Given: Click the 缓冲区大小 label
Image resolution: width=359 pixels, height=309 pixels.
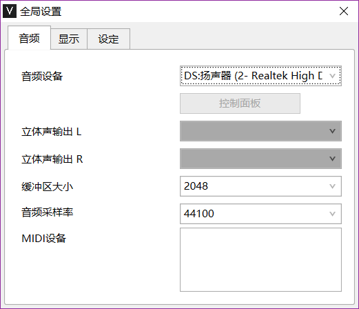Looking at the screenshot, I should pos(47,187).
